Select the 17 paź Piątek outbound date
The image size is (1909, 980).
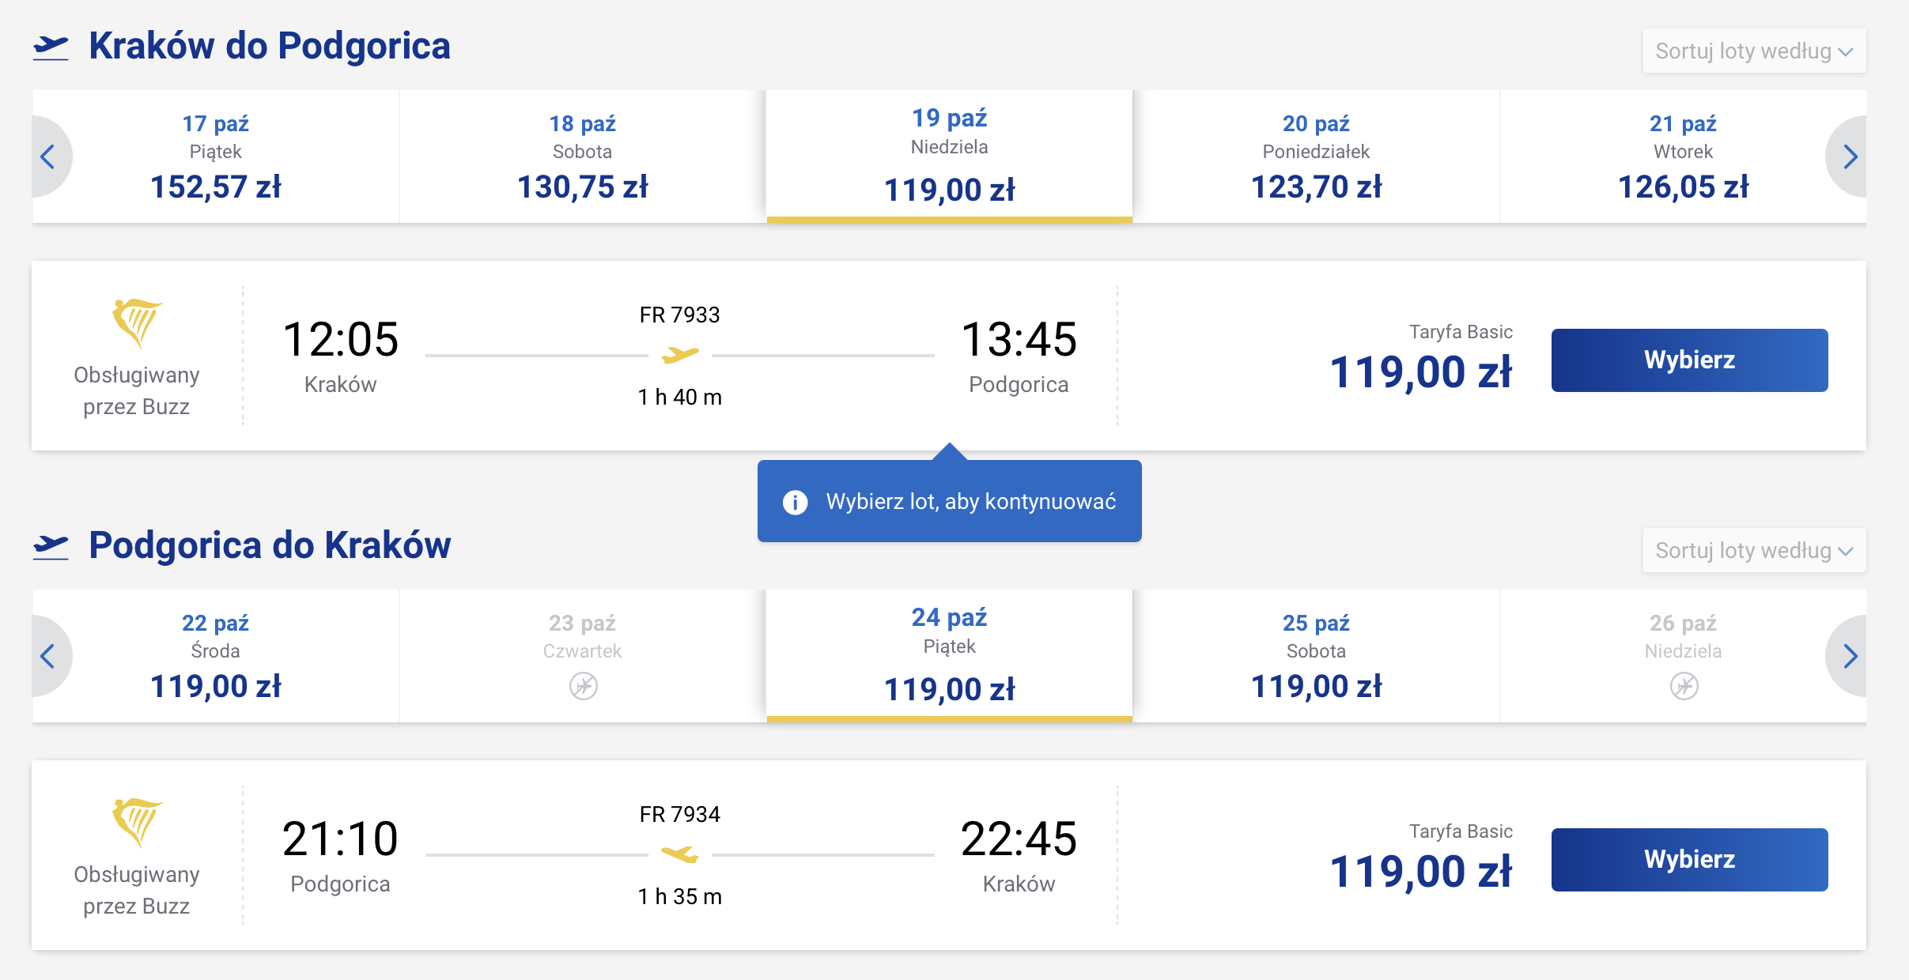coord(215,156)
